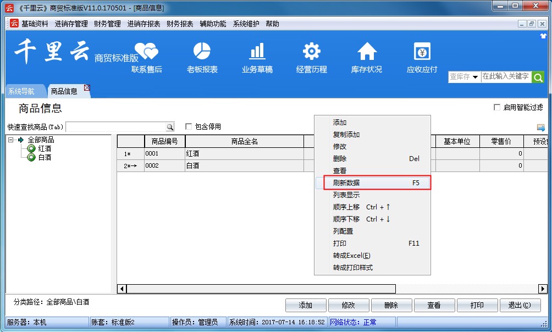Open 应收应付 yen icon
The height and width of the screenshot is (332, 552).
[422, 52]
